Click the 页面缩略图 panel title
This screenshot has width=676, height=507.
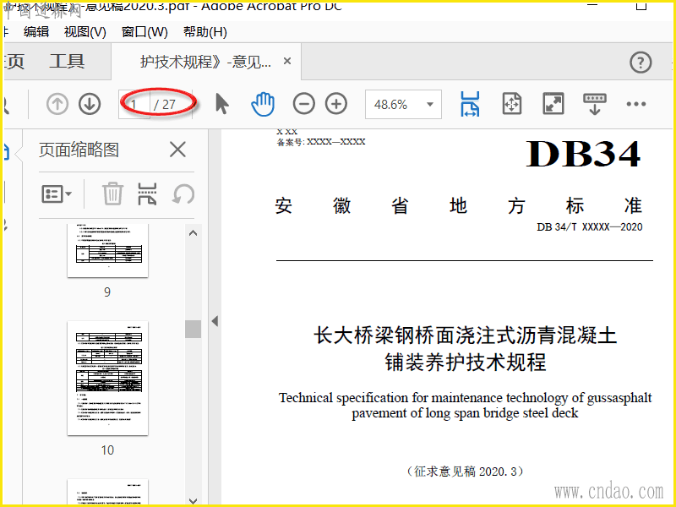[79, 150]
